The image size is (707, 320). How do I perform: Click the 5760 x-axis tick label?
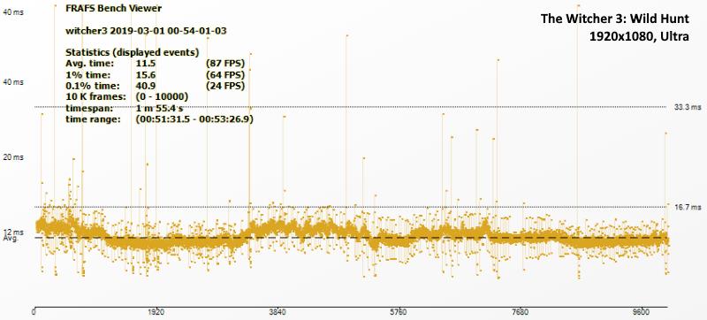click(x=399, y=312)
